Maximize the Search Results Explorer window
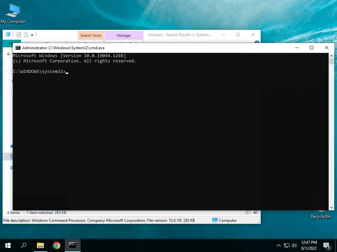The width and height of the screenshot is (337, 252). point(238,34)
